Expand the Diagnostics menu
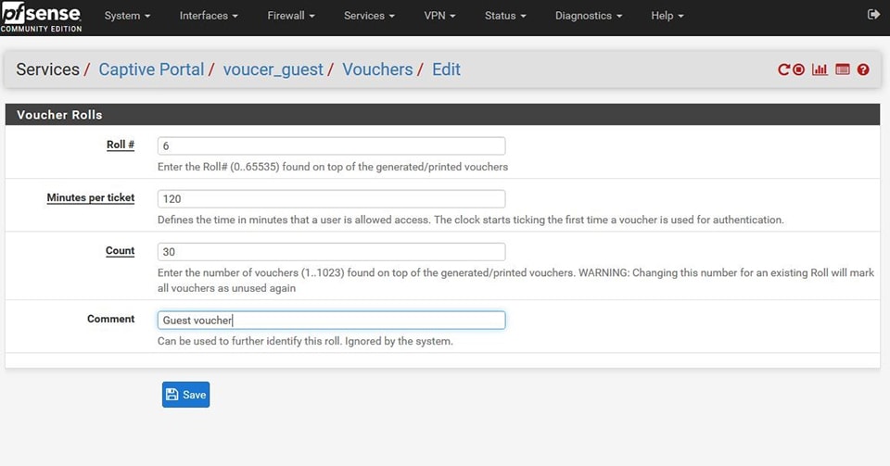The image size is (890, 466). [589, 16]
